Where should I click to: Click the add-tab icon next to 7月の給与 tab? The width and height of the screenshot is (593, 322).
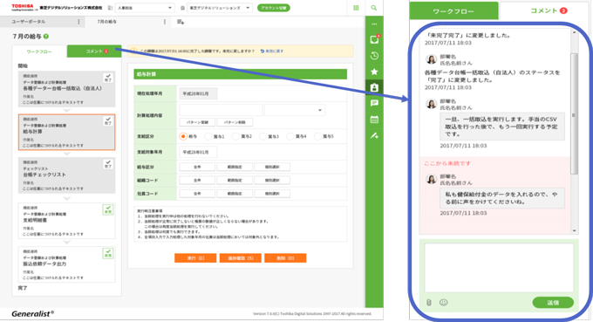[x=181, y=22]
